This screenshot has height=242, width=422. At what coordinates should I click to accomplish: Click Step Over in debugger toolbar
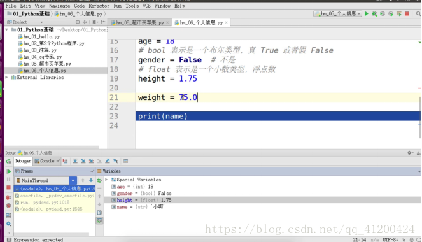point(75,161)
